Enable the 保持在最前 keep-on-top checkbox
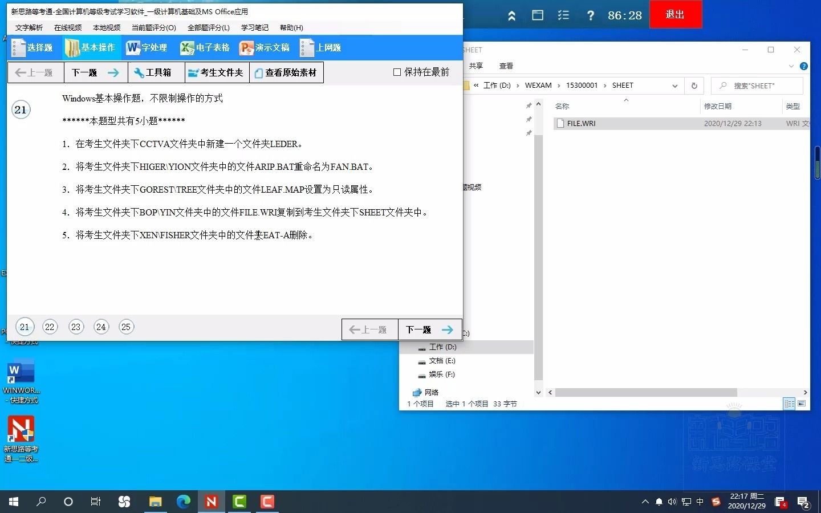821x513 pixels. click(396, 72)
